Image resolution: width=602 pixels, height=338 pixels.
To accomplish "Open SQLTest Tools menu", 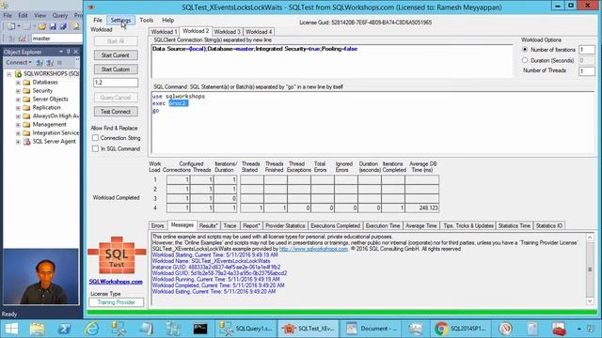I will pos(147,20).
